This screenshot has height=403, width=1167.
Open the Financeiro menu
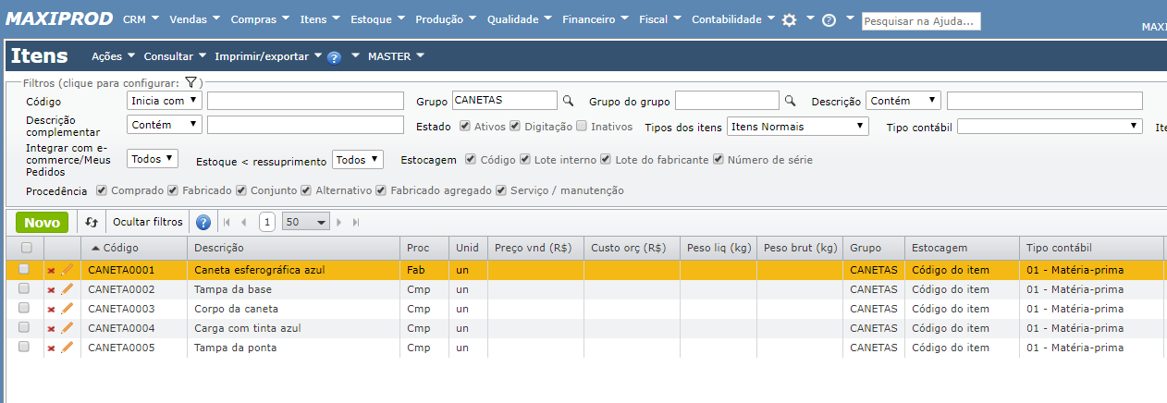(589, 19)
